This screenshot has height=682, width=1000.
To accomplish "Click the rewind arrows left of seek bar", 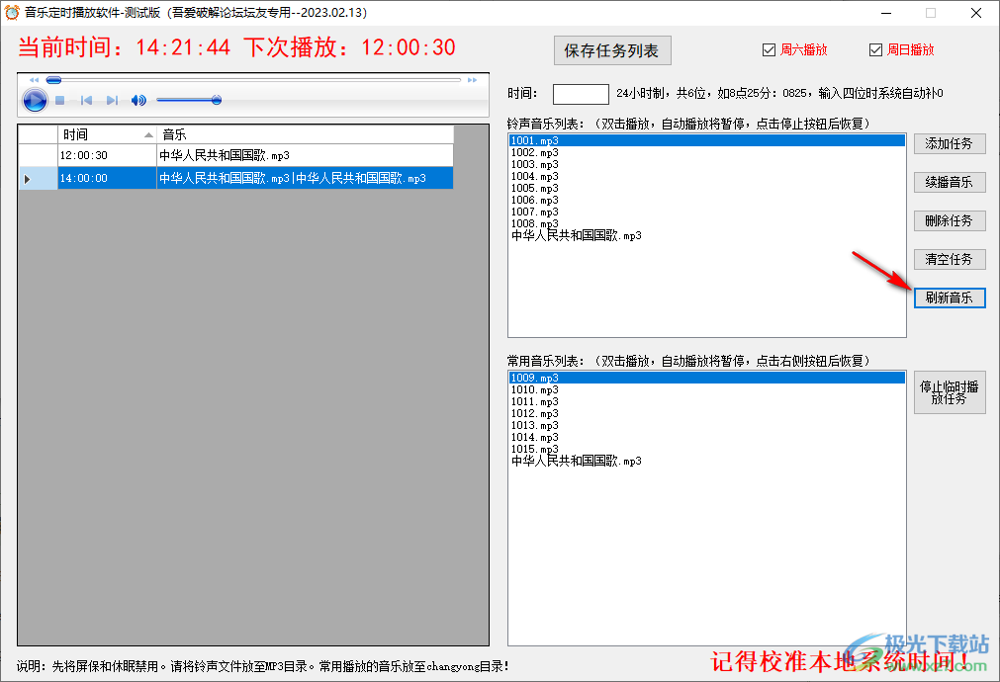I will tap(35, 80).
